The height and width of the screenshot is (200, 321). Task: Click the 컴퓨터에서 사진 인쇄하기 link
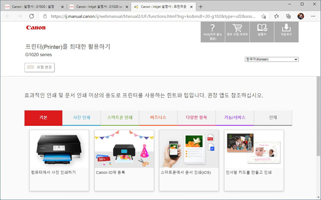coord(54,172)
